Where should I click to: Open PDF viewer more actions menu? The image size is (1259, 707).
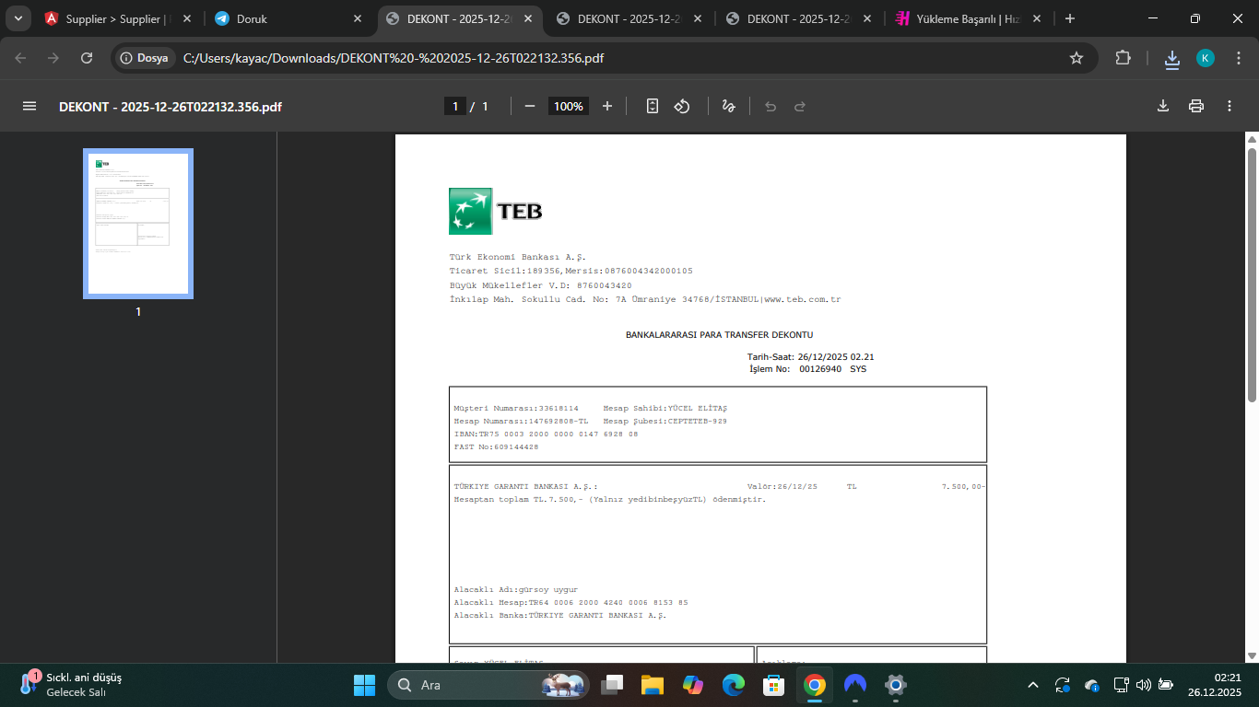point(1230,106)
